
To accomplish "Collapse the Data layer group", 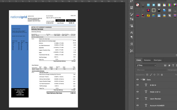I will (x=141, y=79).
